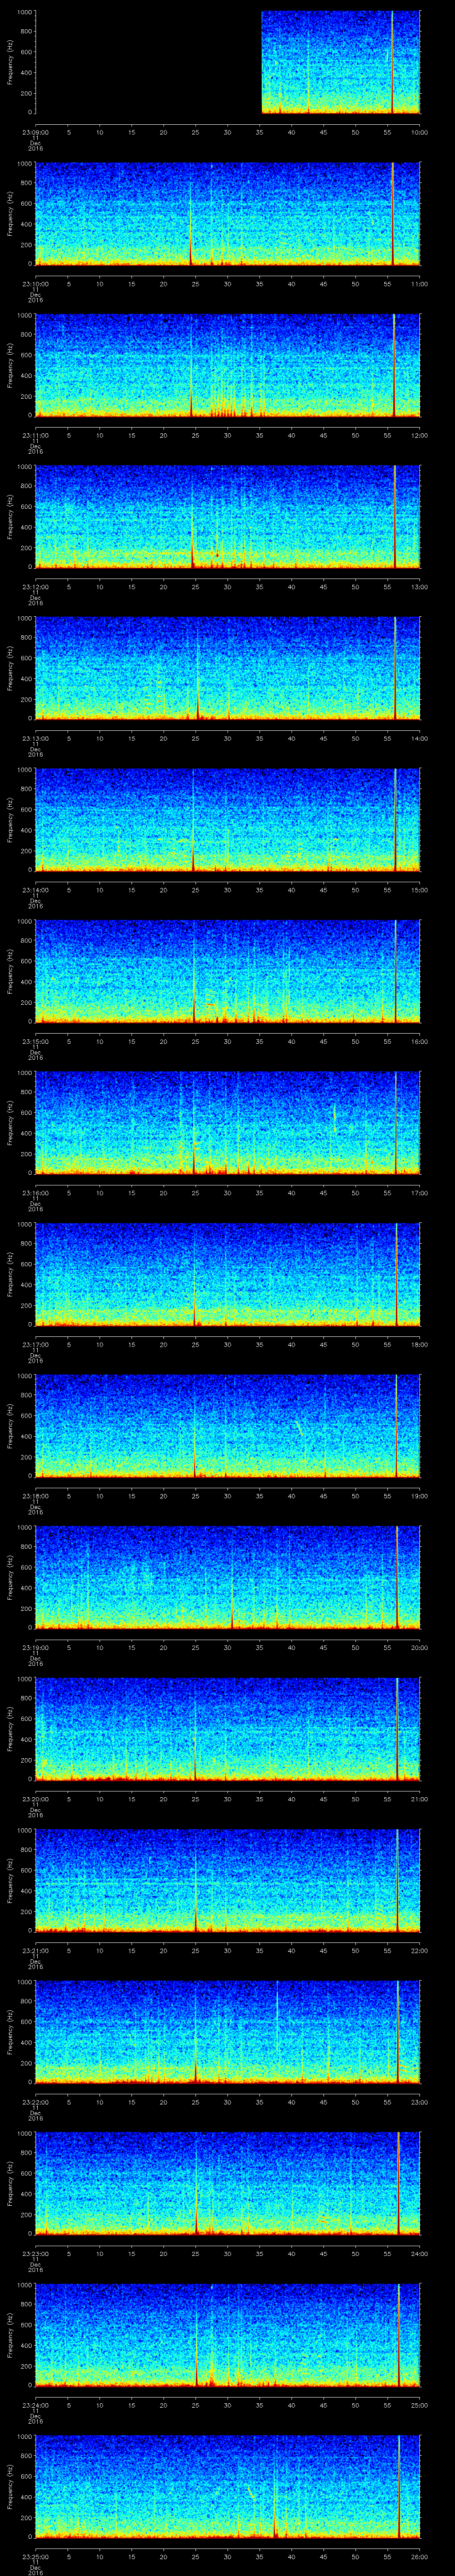455x2576 pixels.
Task: Click the 23:12:00 start time label
Action: (35, 587)
